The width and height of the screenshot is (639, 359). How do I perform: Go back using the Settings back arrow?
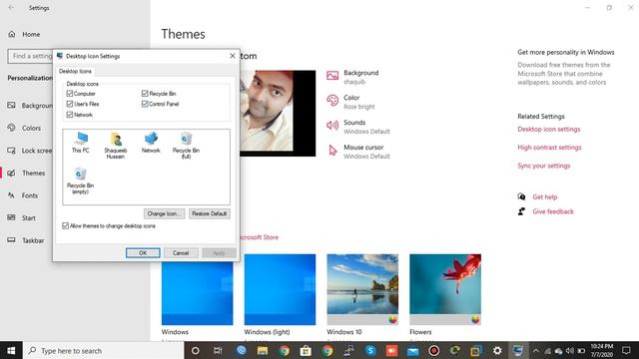pyautogui.click(x=11, y=8)
